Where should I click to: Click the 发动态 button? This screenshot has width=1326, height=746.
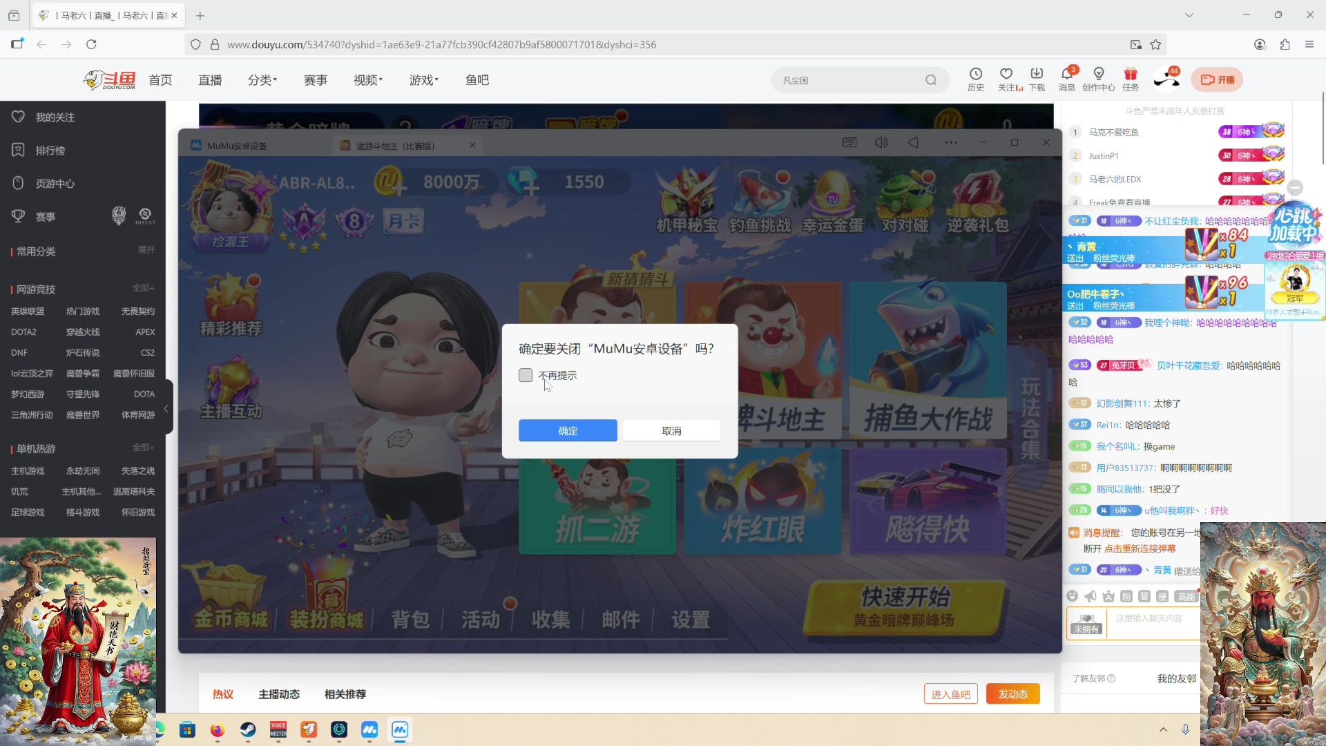click(x=1013, y=694)
